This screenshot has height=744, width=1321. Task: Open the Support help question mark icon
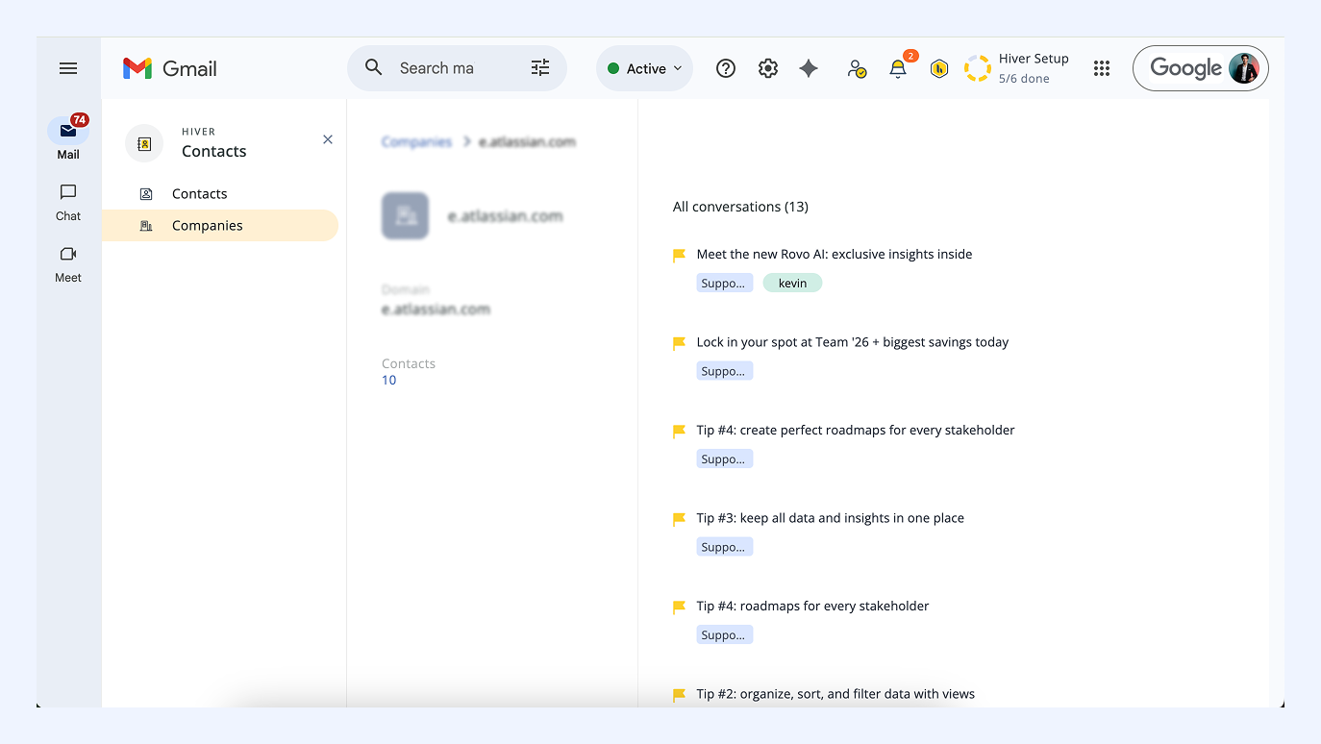(x=726, y=68)
